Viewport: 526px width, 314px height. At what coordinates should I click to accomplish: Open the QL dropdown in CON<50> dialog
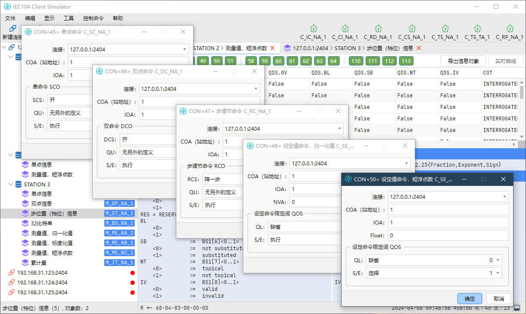[434, 260]
